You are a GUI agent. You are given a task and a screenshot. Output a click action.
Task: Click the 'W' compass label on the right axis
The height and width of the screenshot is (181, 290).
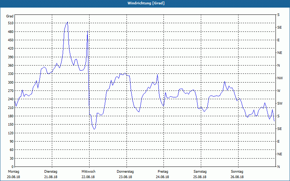coord(279,91)
